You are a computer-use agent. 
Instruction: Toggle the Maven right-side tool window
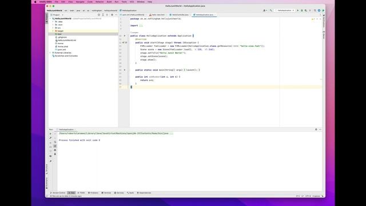pos(324,35)
